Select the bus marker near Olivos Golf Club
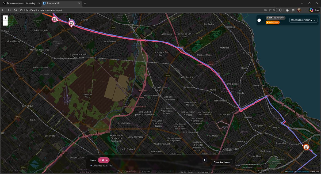The image size is (321, 174). pos(55,19)
